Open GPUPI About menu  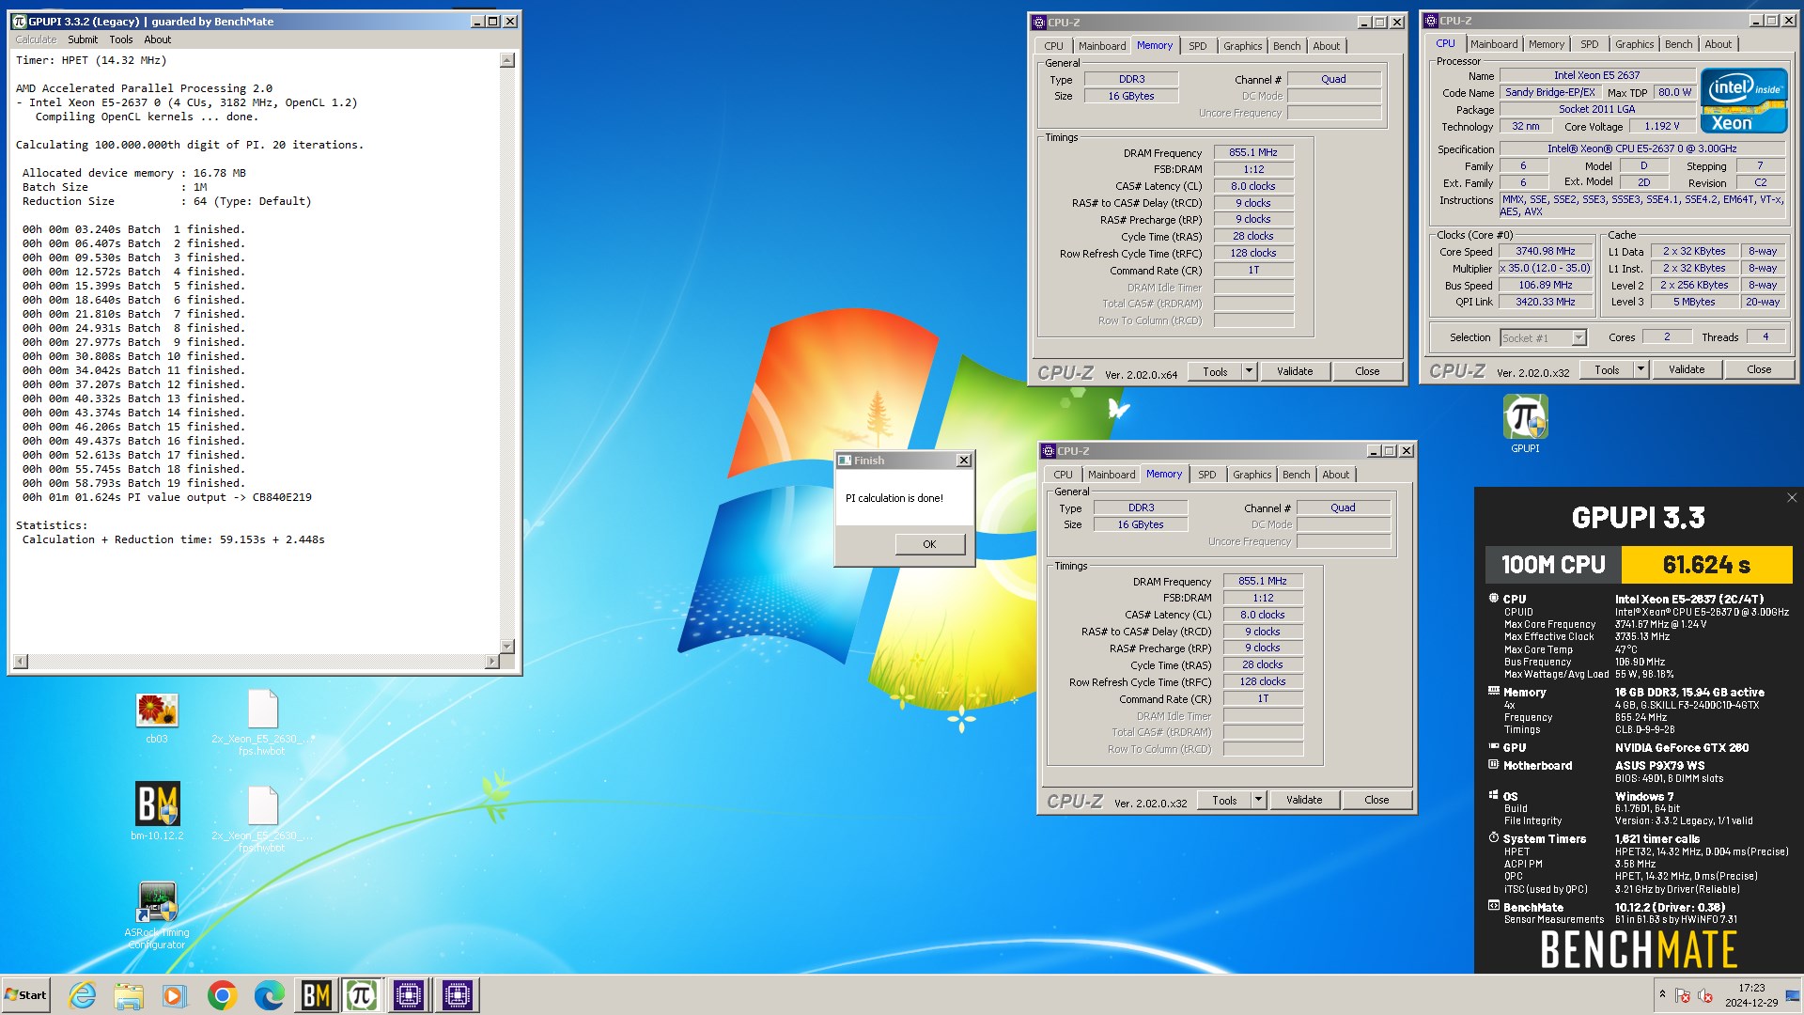pyautogui.click(x=158, y=39)
